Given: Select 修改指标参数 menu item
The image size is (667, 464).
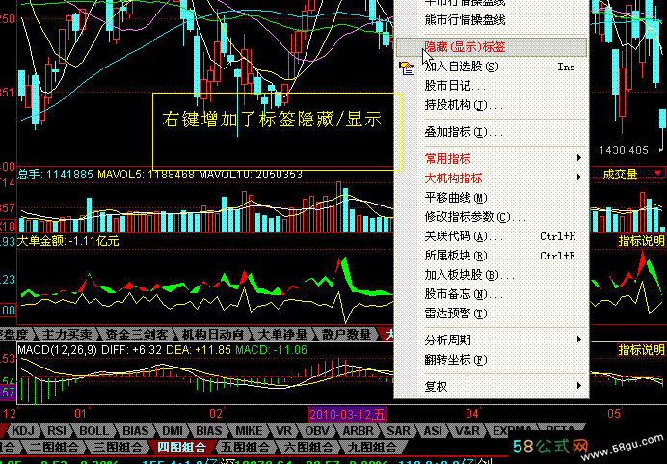Looking at the screenshot, I should pyautogui.click(x=467, y=216).
